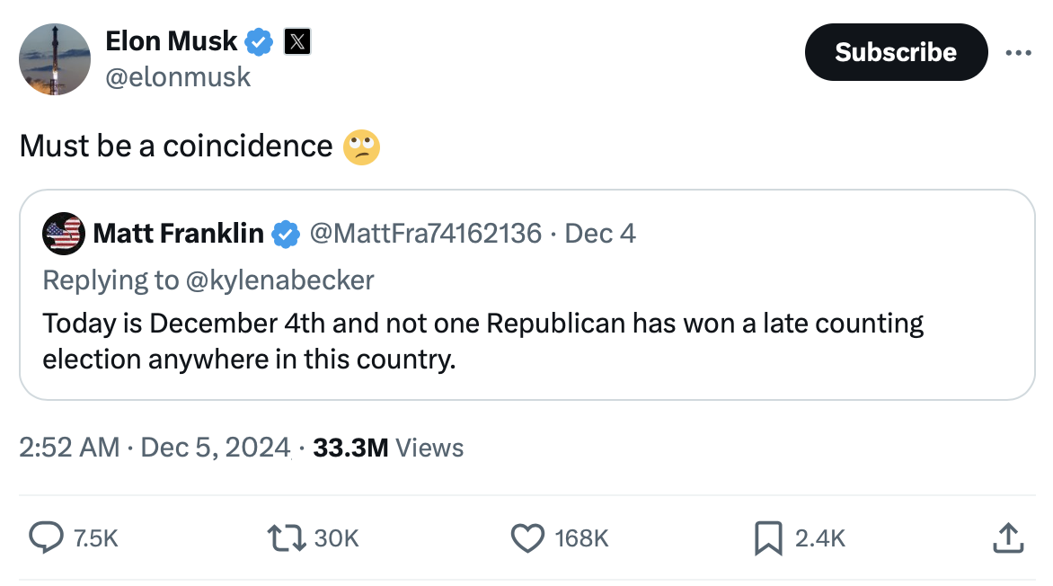
Task: Open the 2:52 AM Dec 5 timestamp
Action: 154,448
